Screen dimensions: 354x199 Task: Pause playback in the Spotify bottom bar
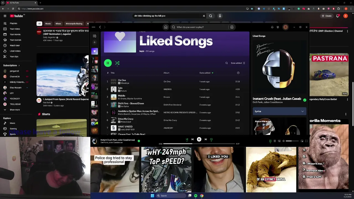tap(199, 139)
